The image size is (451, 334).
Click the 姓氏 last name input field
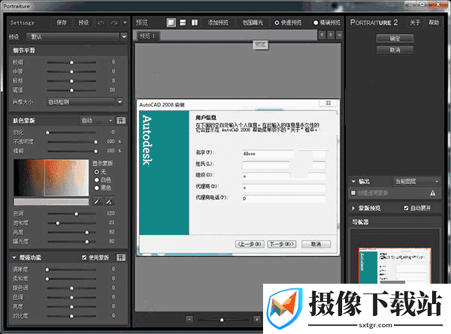pyautogui.click(x=284, y=165)
